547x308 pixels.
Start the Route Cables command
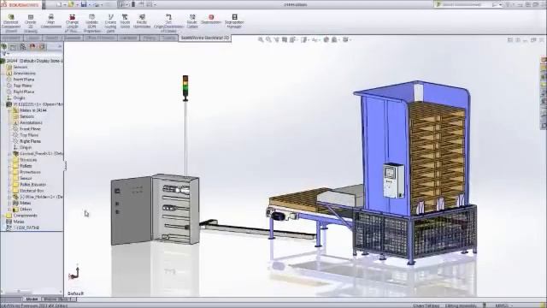(192, 21)
